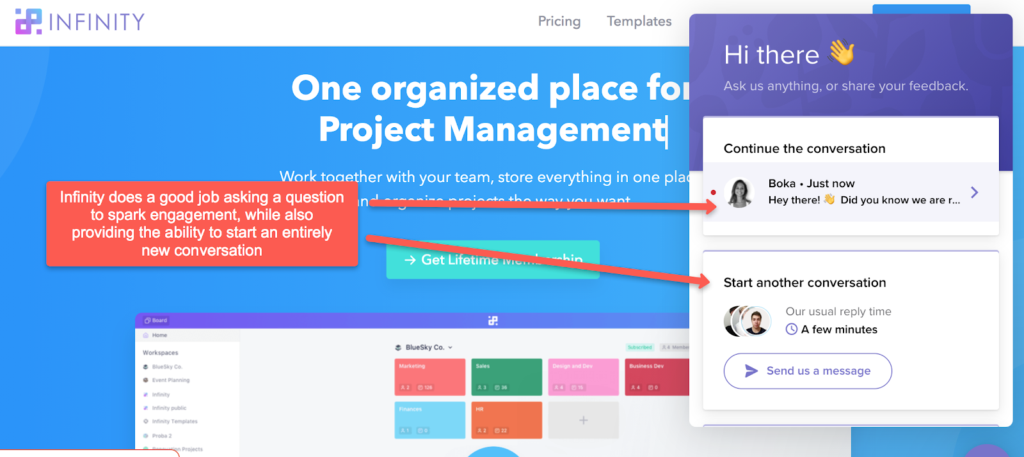Click the clock icon beside A few minutes
Image resolution: width=1024 pixels, height=457 pixels.
[x=792, y=329]
